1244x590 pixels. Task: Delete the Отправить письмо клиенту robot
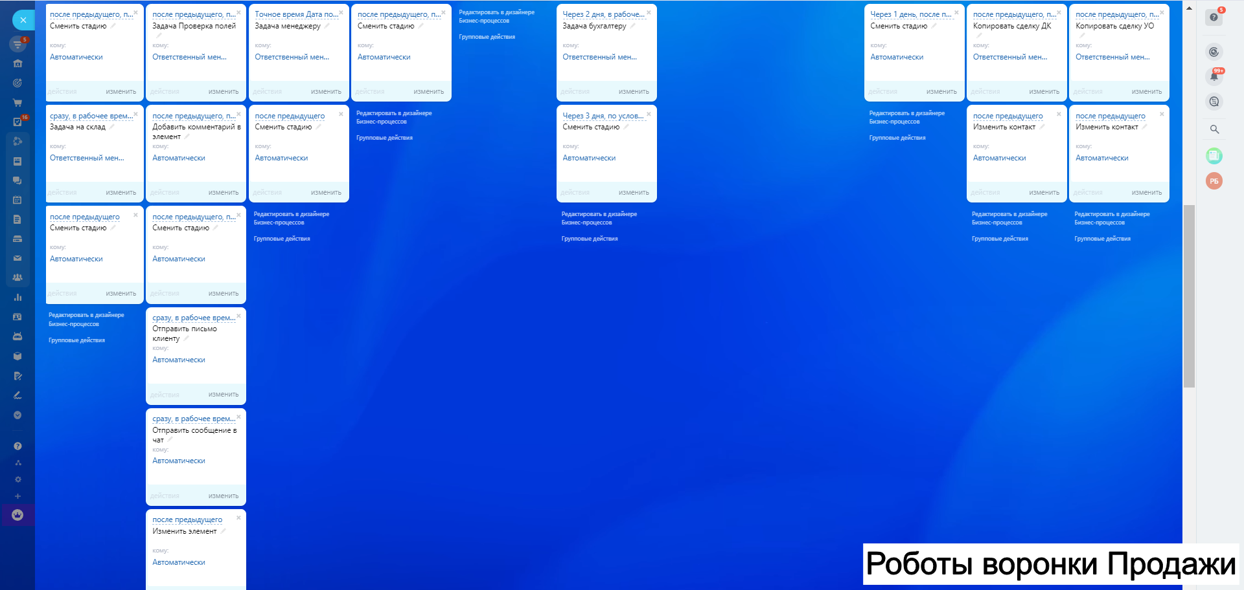pos(238,316)
